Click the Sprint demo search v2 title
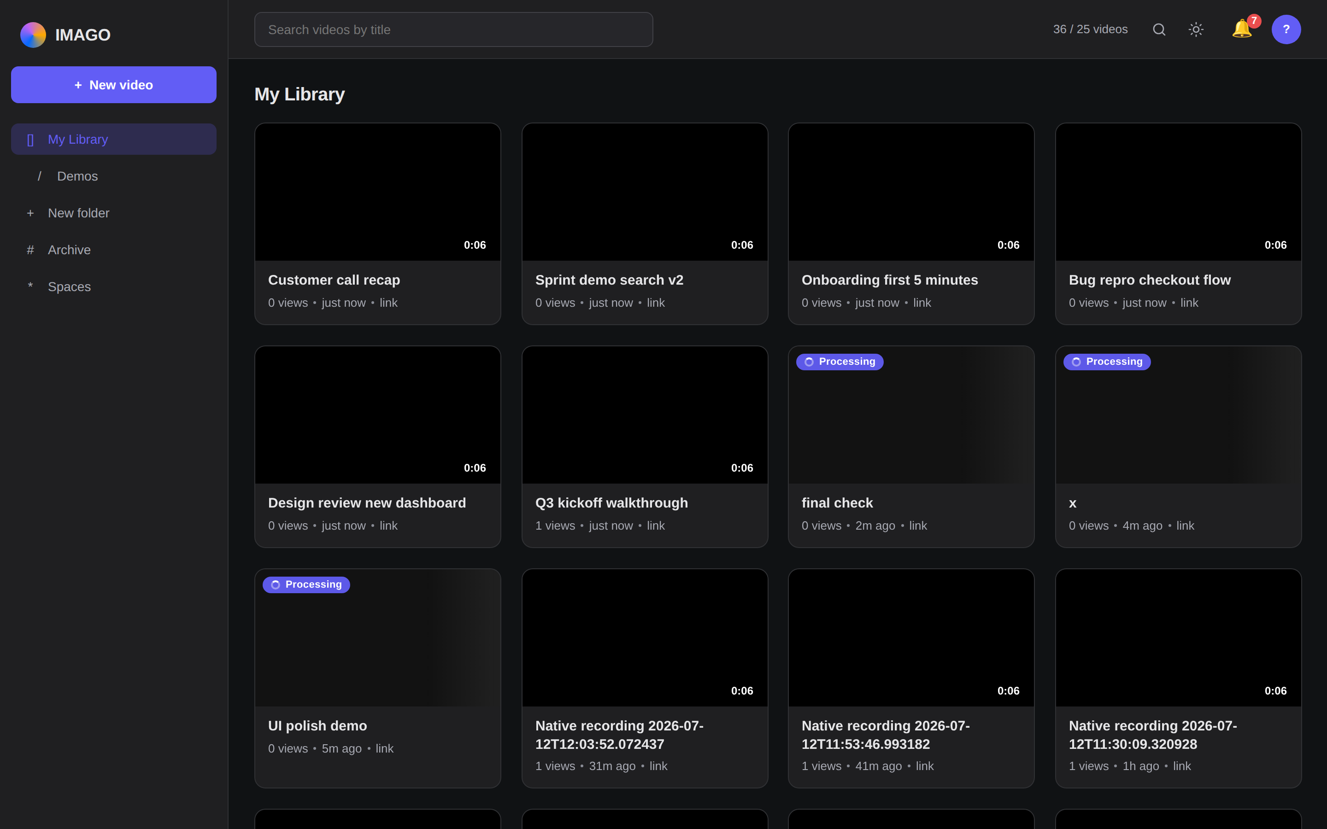1327x829 pixels. [609, 280]
